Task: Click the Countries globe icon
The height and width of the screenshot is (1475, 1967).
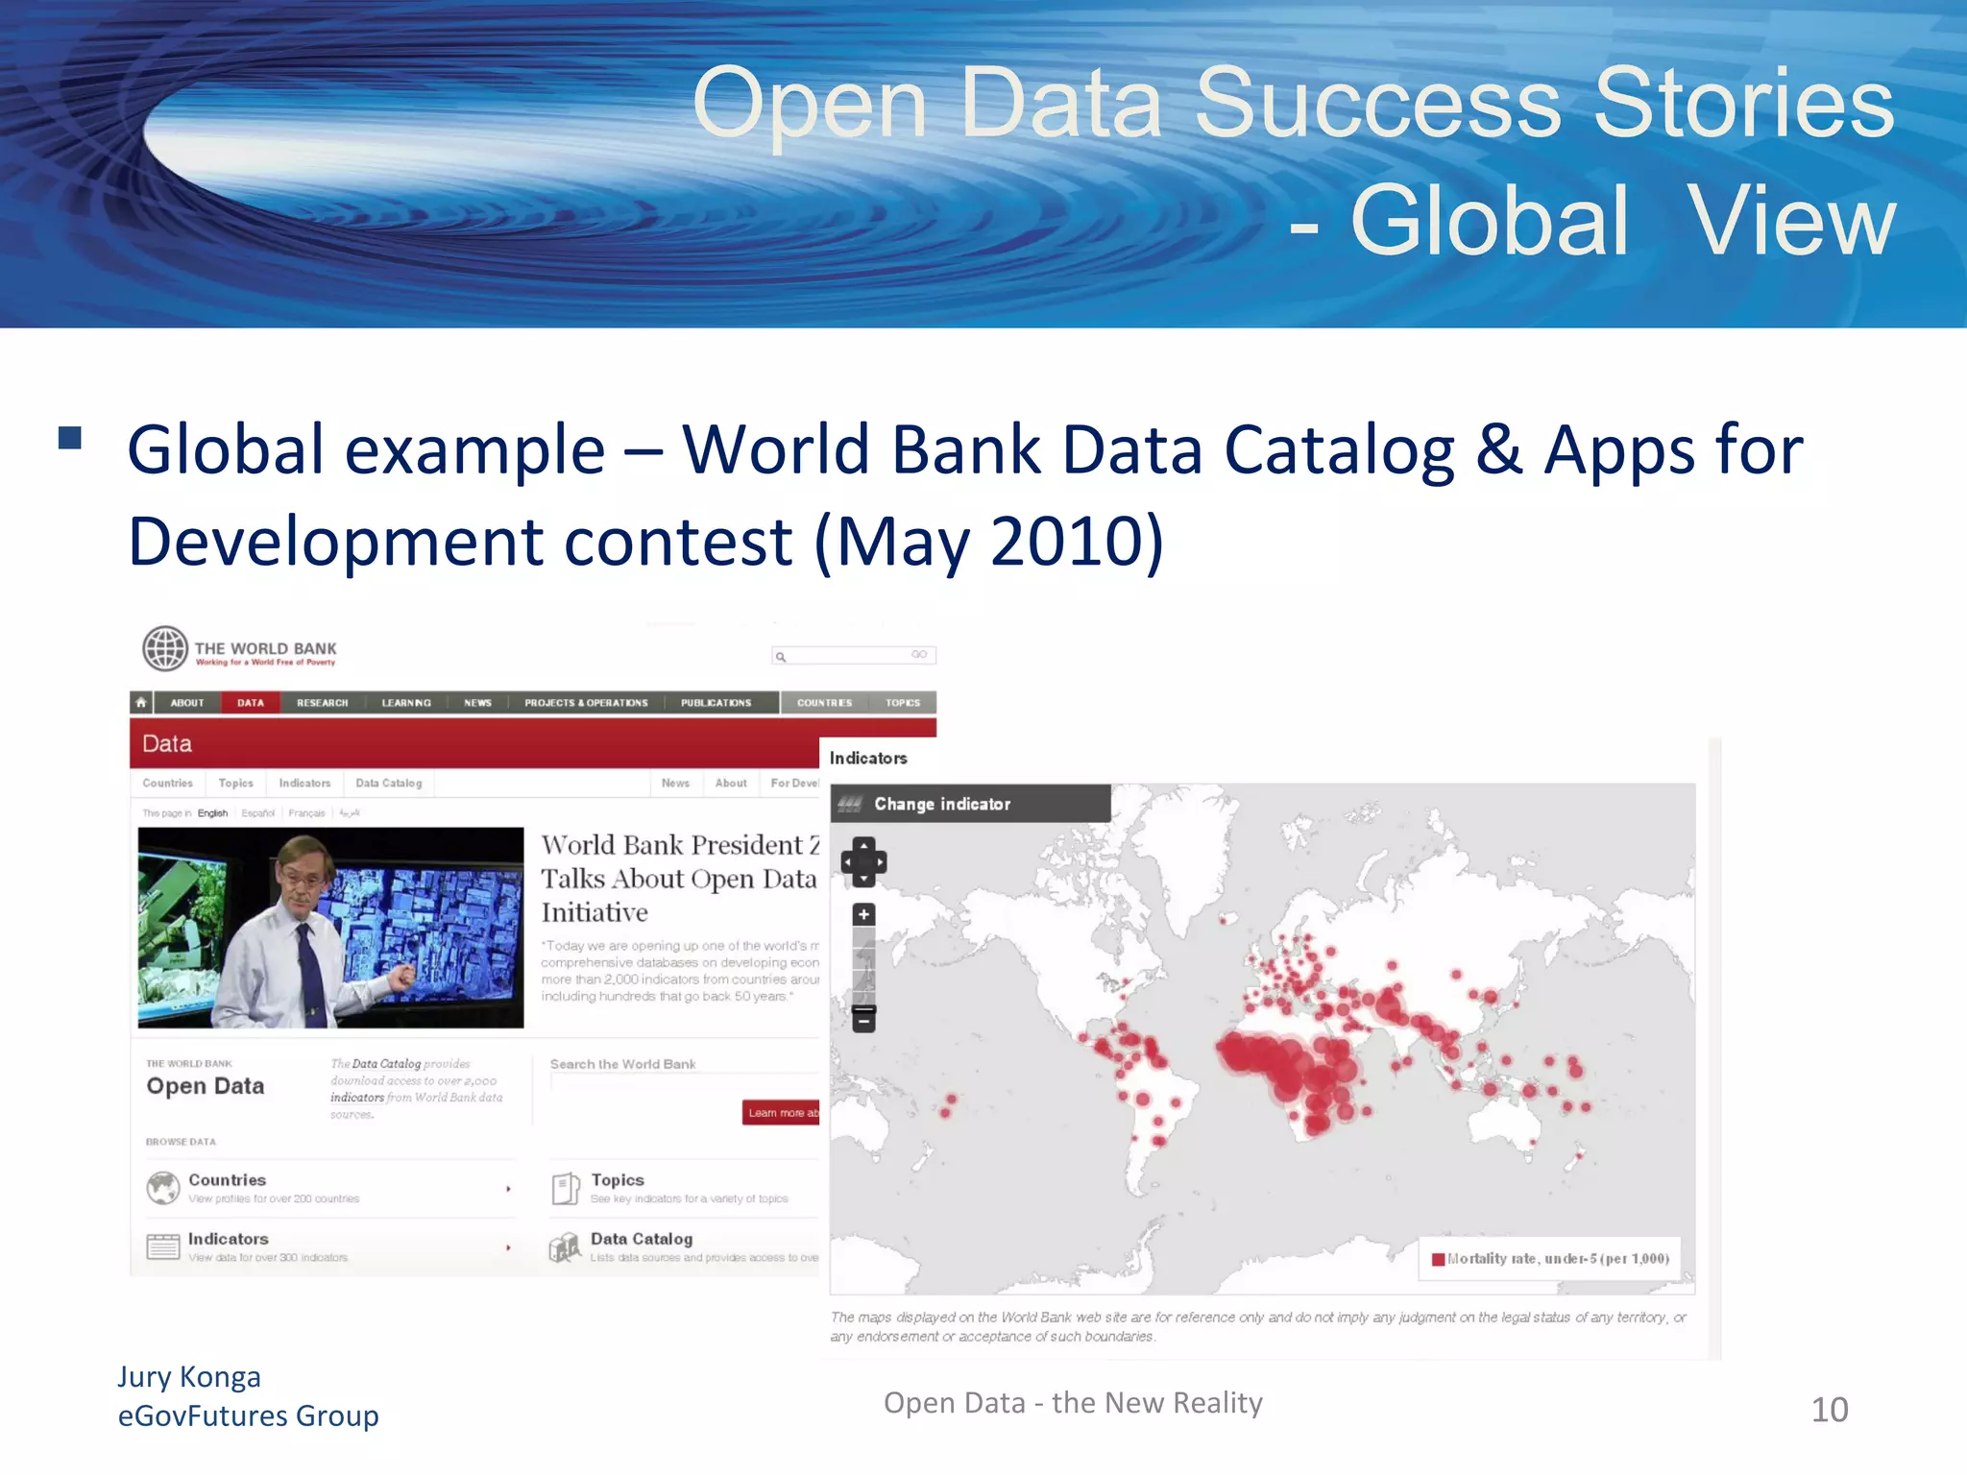Action: [163, 1188]
